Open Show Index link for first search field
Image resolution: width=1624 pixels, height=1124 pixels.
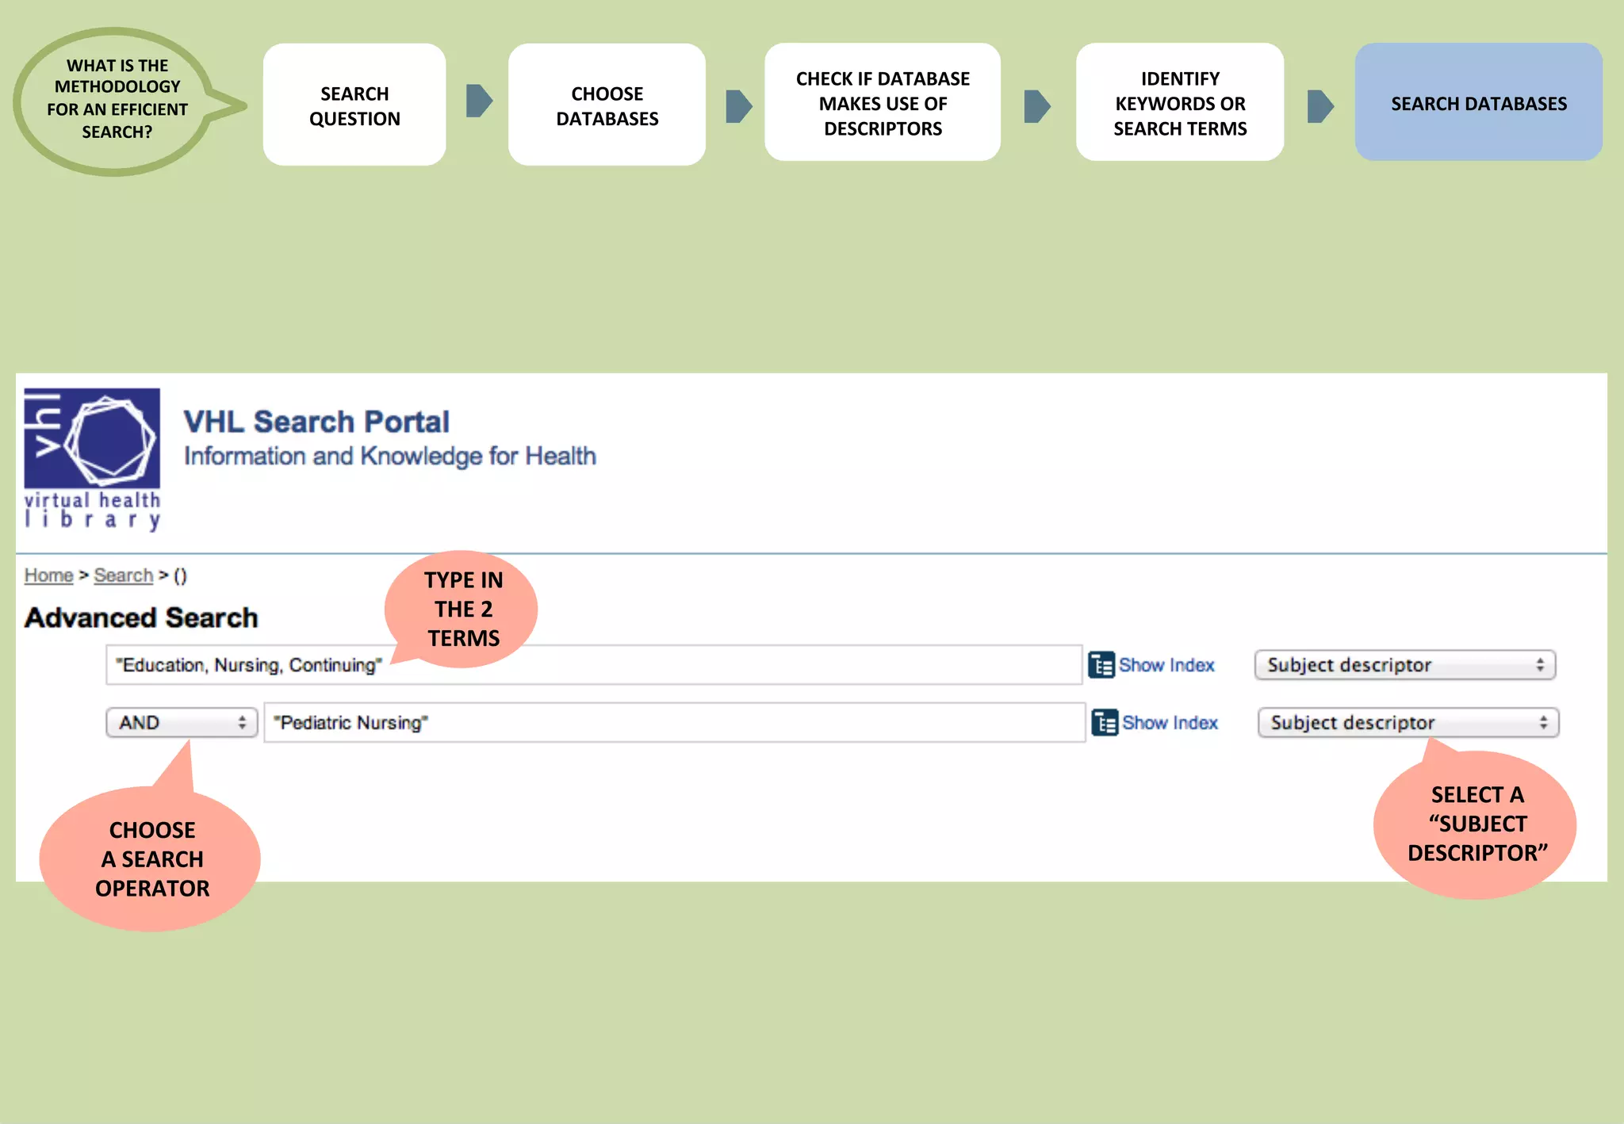[1166, 665]
